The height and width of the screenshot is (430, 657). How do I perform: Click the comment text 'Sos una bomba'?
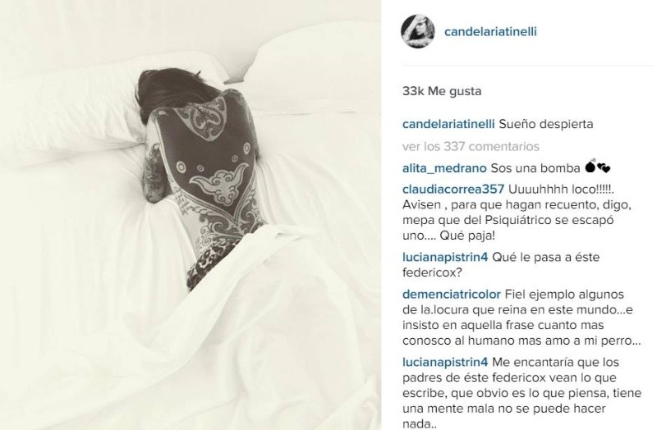click(535, 168)
